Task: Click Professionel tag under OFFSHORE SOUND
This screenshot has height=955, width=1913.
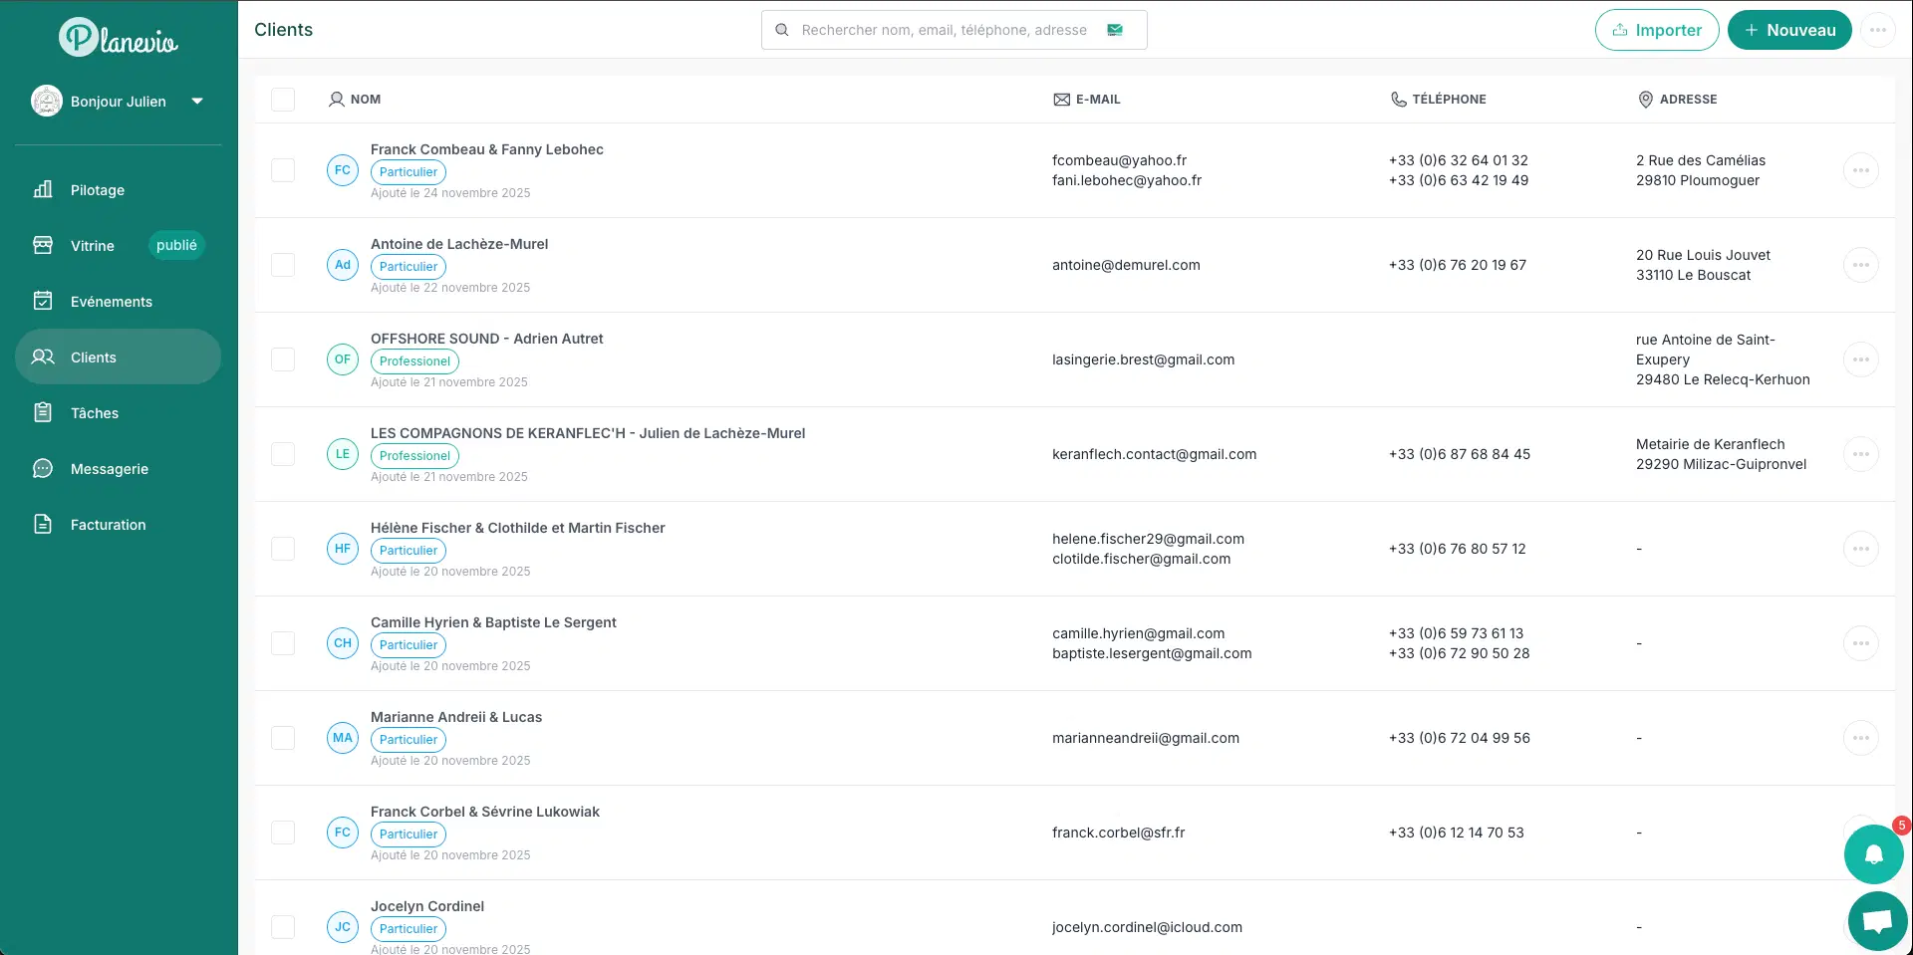Action: tap(414, 361)
